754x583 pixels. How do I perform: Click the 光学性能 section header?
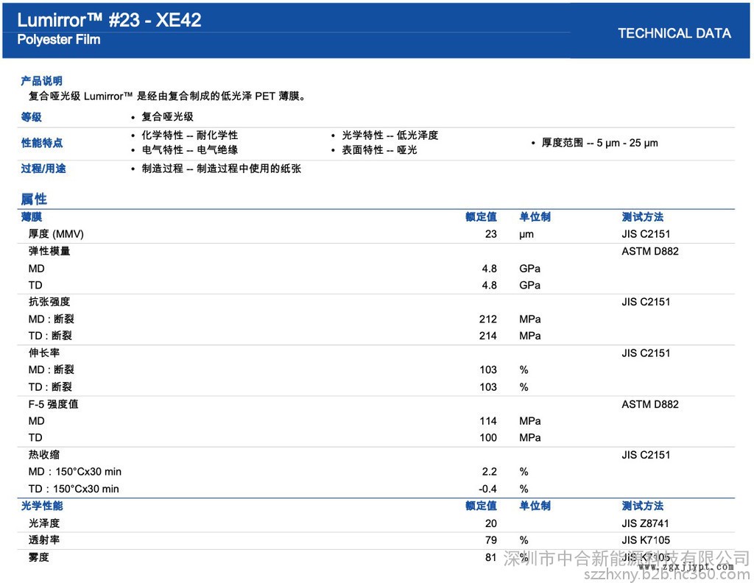(x=42, y=506)
